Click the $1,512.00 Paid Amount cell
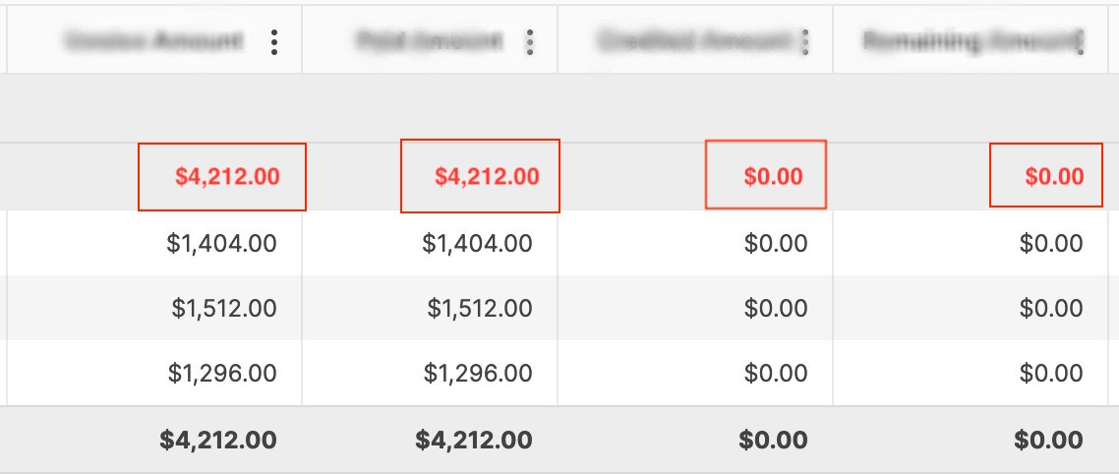 (480, 309)
